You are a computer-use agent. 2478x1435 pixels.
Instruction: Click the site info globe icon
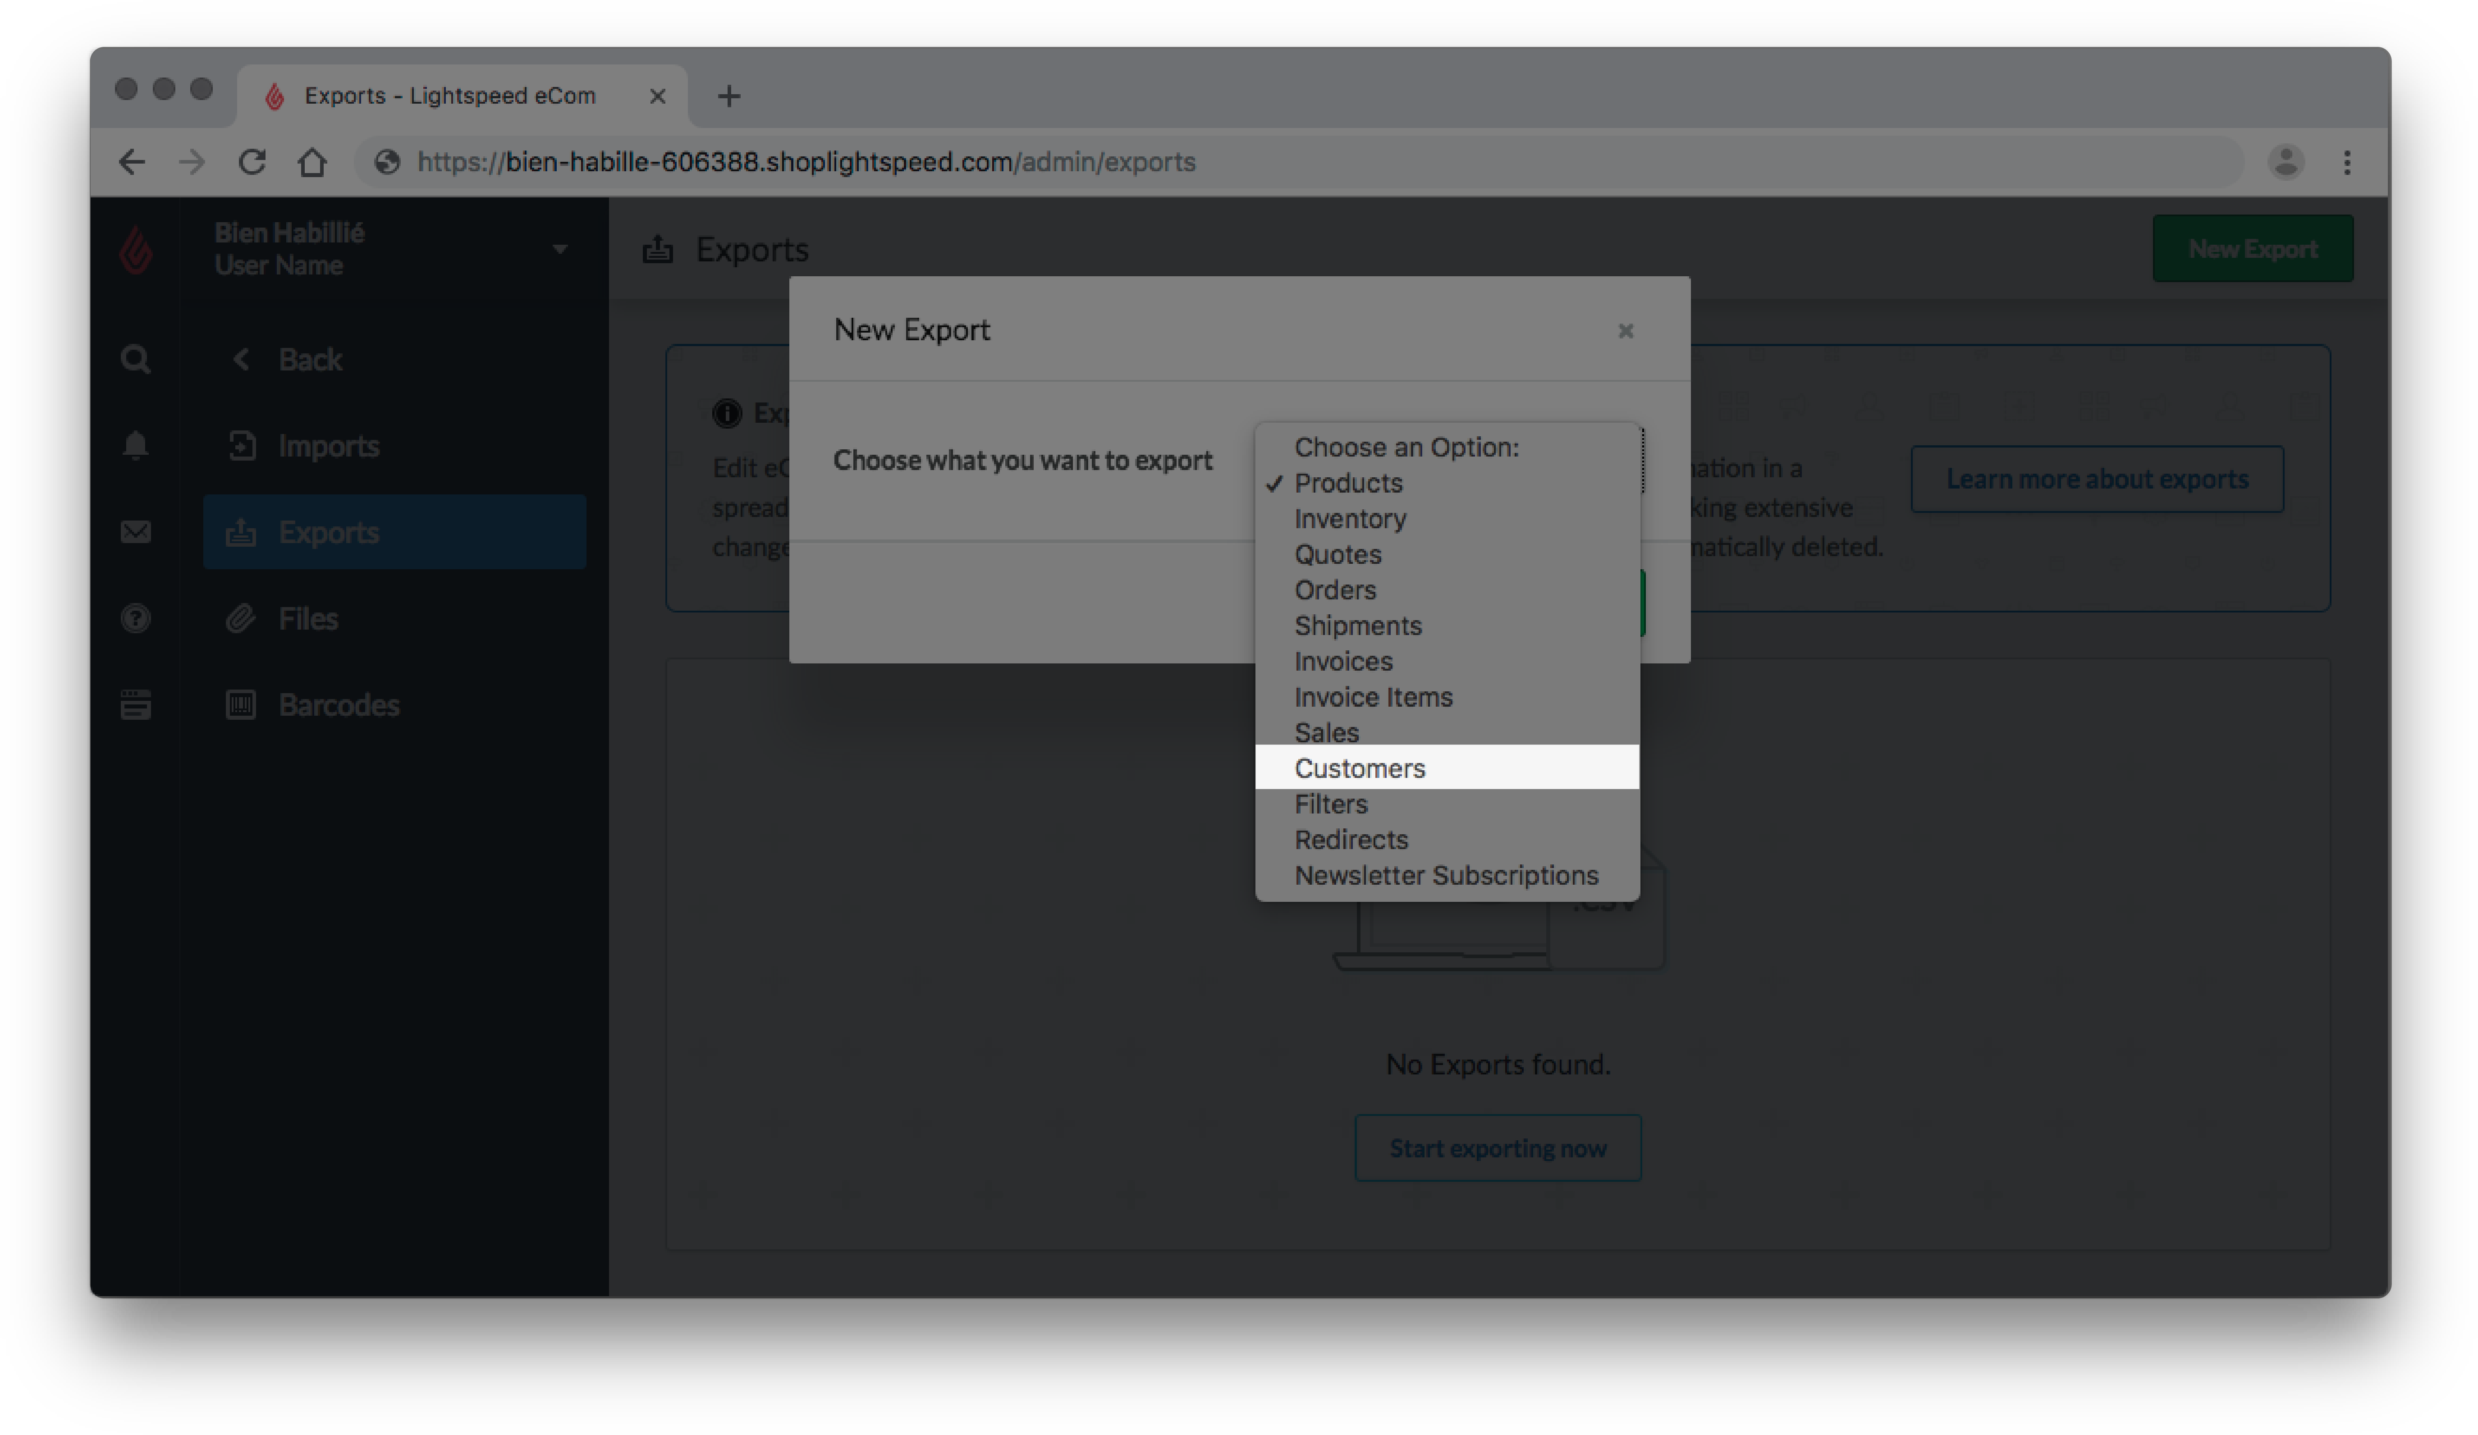point(387,162)
